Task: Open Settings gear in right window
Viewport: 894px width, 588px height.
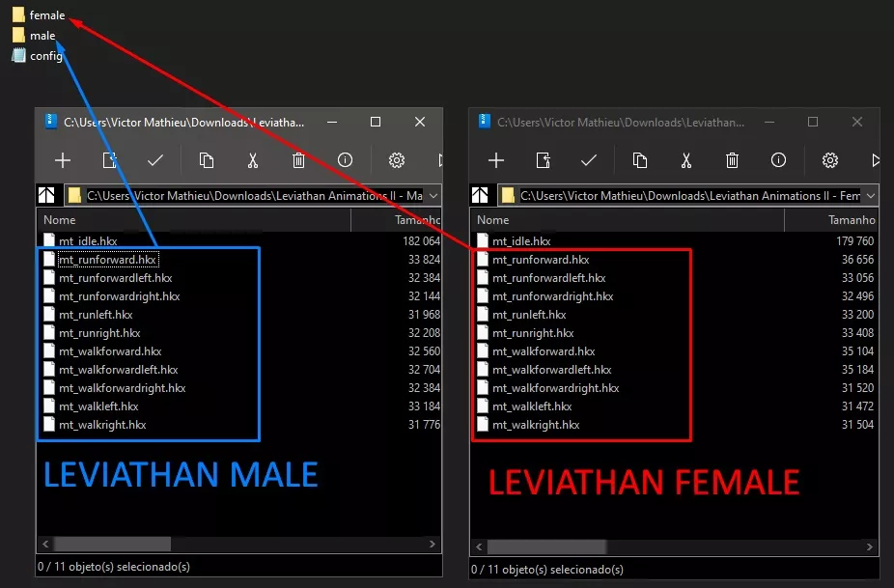Action: (830, 160)
